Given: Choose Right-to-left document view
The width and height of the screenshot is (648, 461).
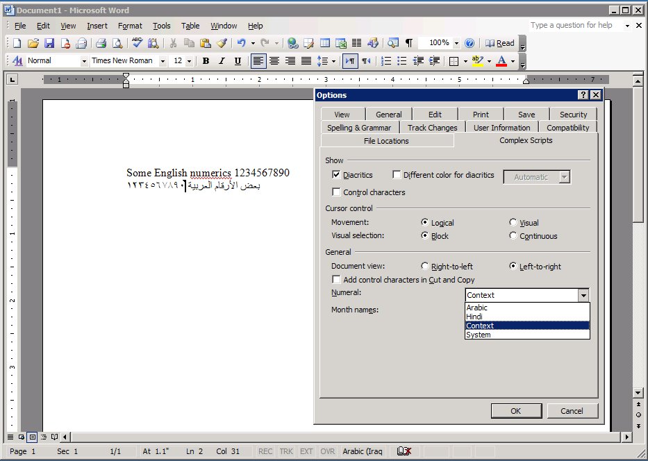Looking at the screenshot, I should pos(425,266).
